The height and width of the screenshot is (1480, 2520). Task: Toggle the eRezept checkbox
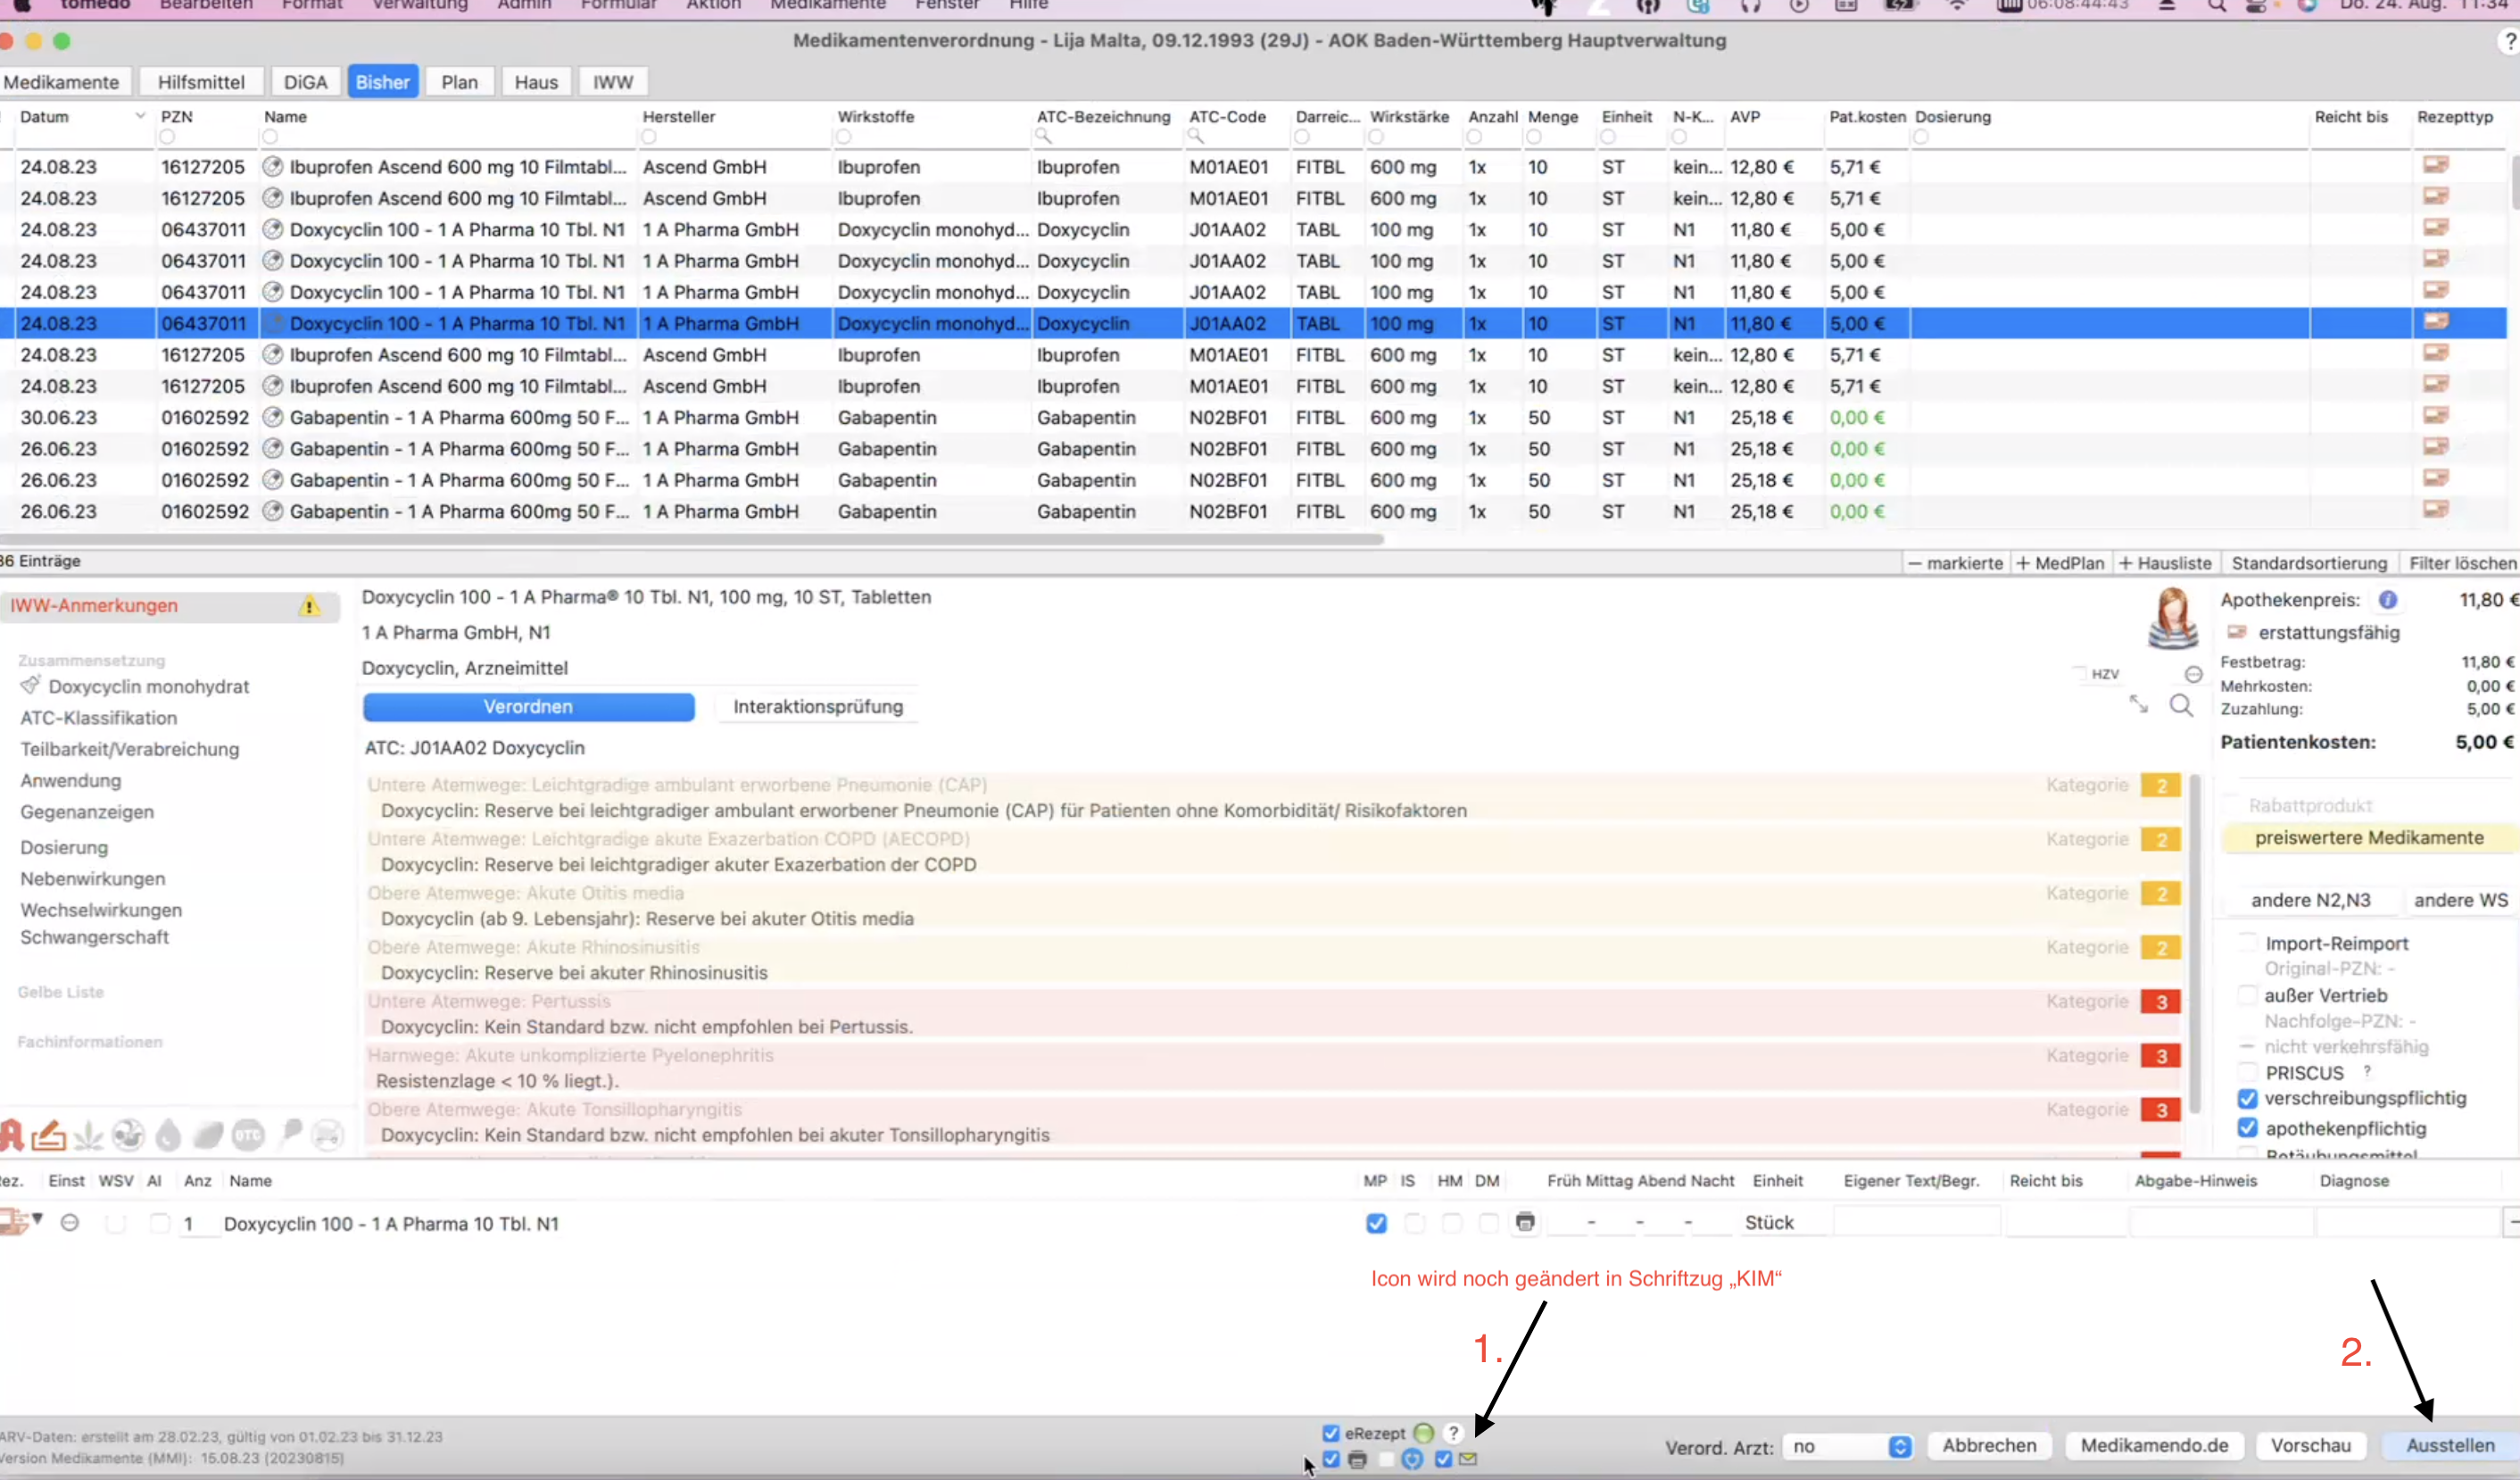pos(1331,1433)
